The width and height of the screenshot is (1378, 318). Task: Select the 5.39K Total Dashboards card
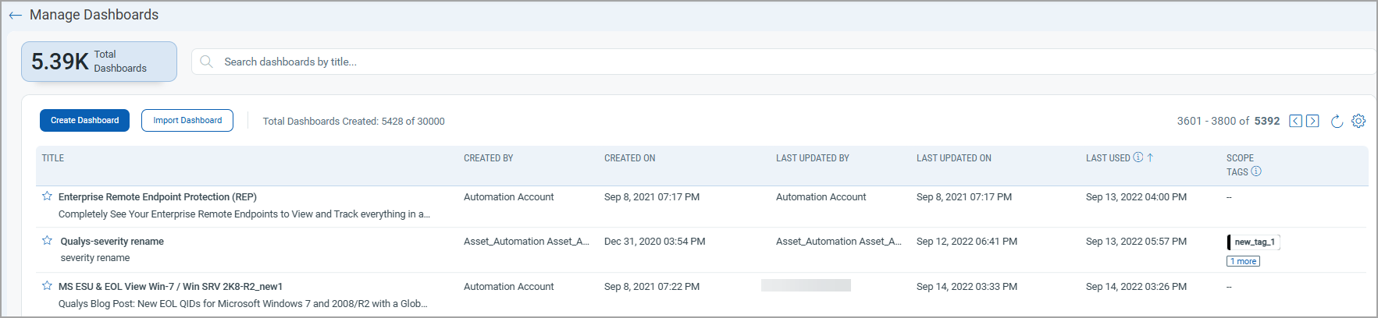[99, 62]
